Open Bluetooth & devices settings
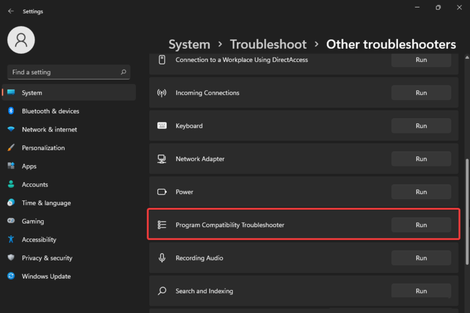470x313 pixels. click(x=50, y=111)
